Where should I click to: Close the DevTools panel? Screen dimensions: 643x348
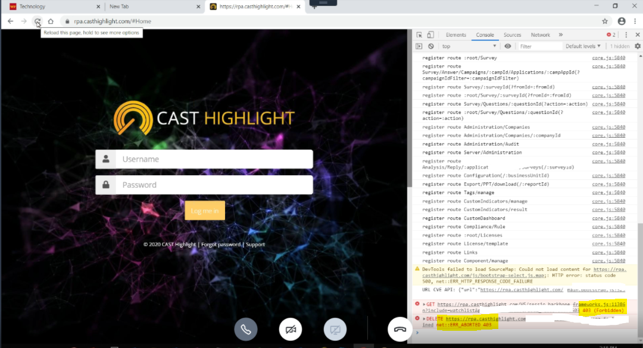(x=638, y=35)
